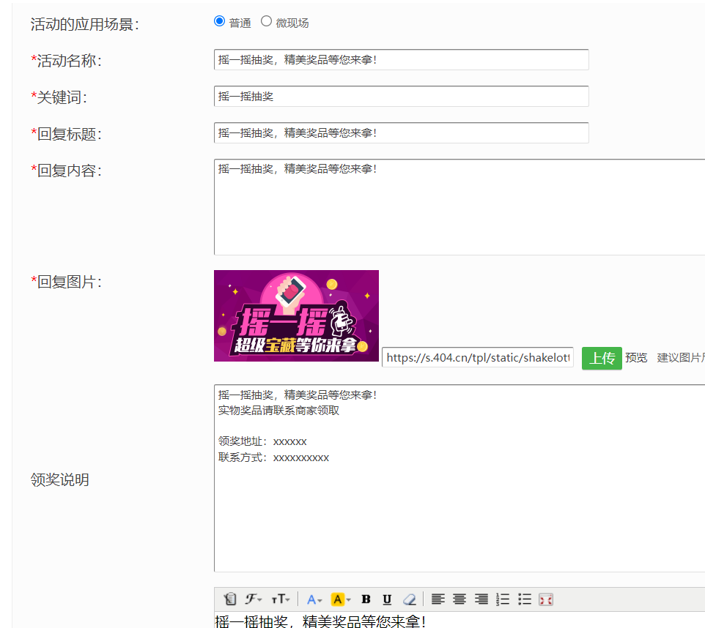The image size is (705, 628).
Task: Click the shake lottery banner thumbnail
Action: pos(296,315)
